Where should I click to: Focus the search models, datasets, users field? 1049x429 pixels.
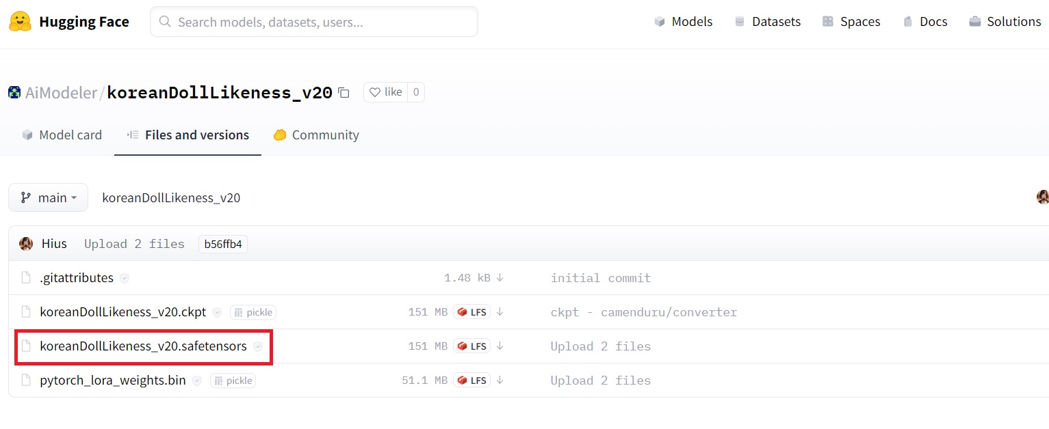click(314, 22)
